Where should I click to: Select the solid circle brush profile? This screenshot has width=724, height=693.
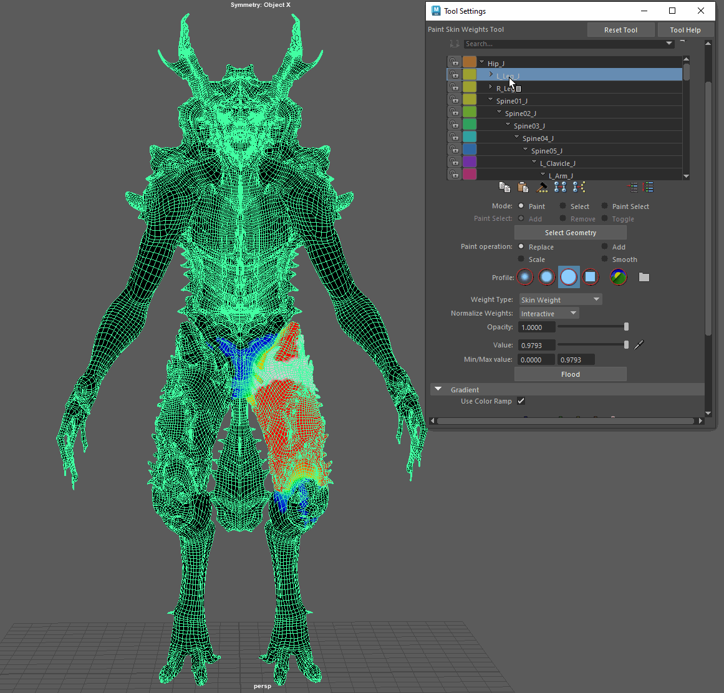tap(569, 277)
